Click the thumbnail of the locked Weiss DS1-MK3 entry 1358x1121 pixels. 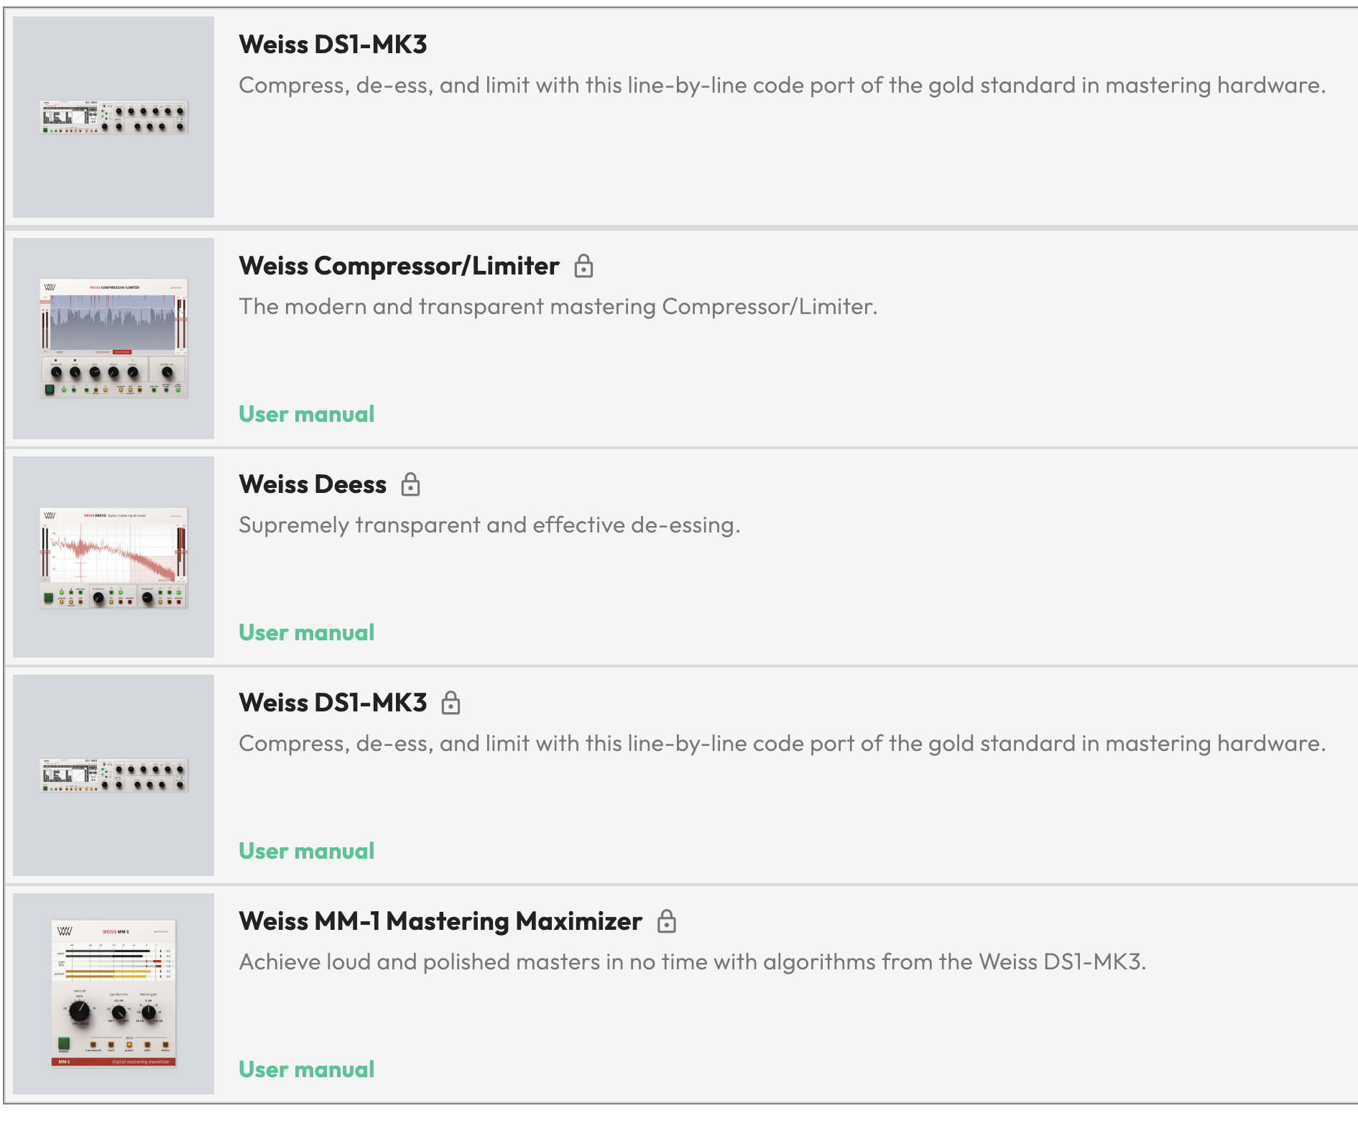[x=114, y=775]
